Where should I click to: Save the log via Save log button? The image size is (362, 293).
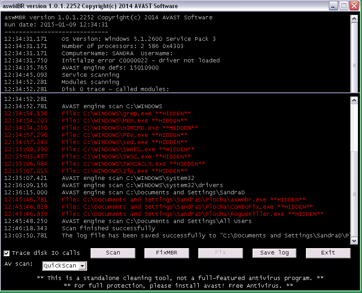coord(275,253)
